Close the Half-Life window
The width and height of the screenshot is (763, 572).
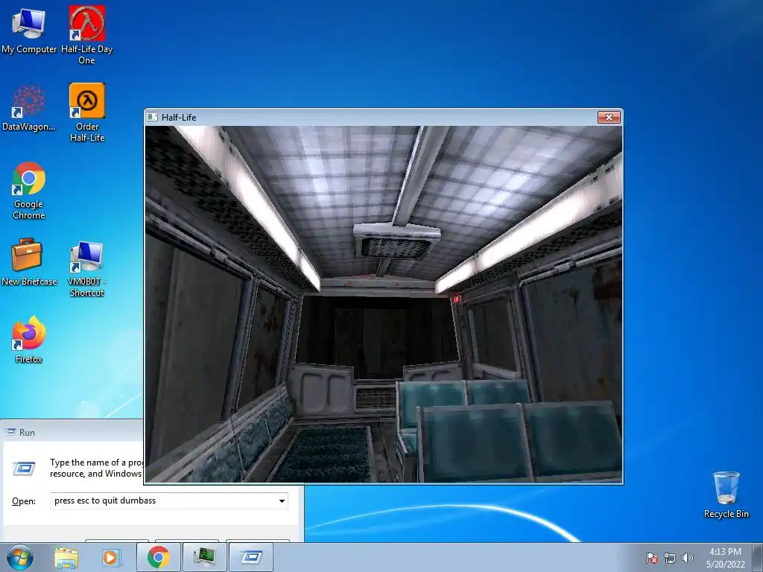tap(609, 117)
